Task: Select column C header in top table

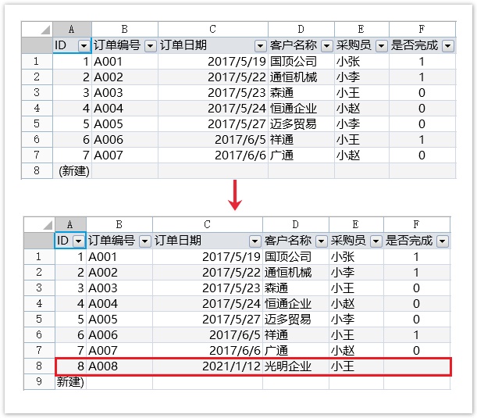Action: 212,29
